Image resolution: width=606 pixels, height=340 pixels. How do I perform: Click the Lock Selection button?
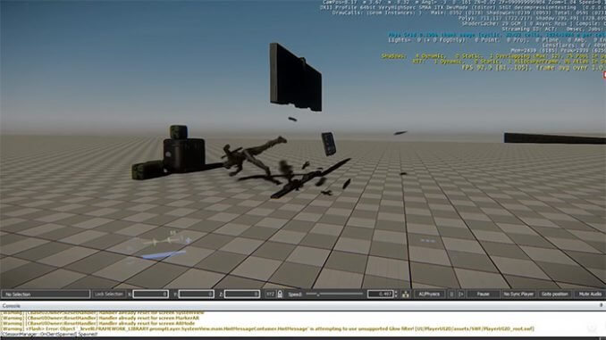pyautogui.click(x=109, y=294)
